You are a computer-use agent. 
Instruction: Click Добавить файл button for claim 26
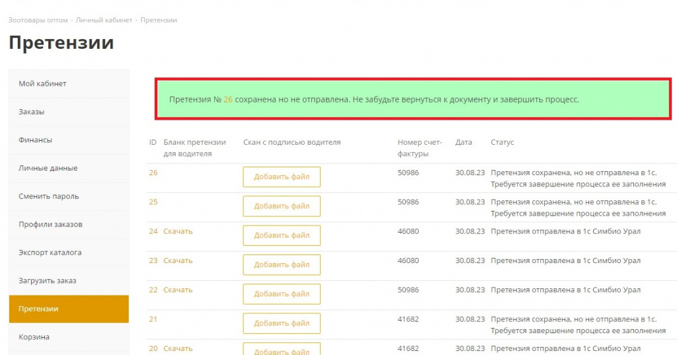point(282,177)
